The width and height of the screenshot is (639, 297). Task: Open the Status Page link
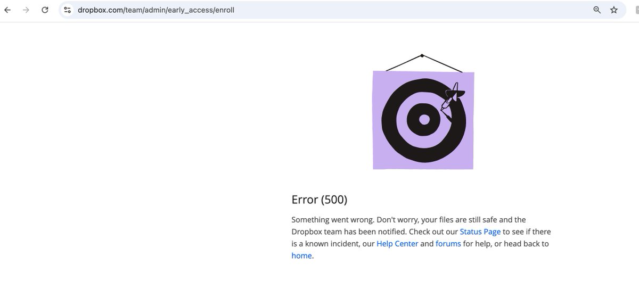tap(480, 232)
